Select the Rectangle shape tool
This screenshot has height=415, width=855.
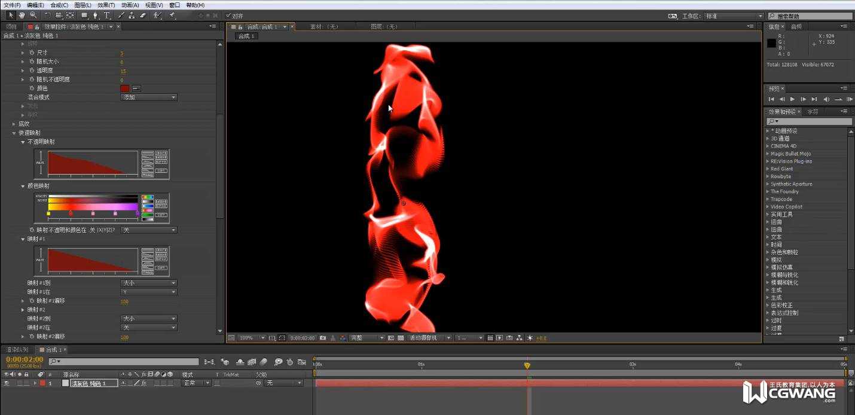84,15
